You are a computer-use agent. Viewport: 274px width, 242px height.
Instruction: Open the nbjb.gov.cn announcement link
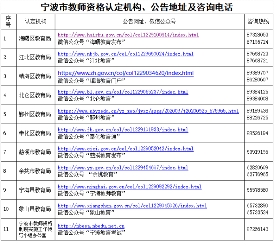125,54
